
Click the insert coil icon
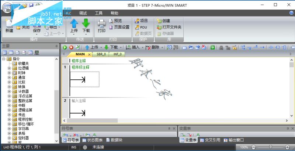tap(278, 47)
